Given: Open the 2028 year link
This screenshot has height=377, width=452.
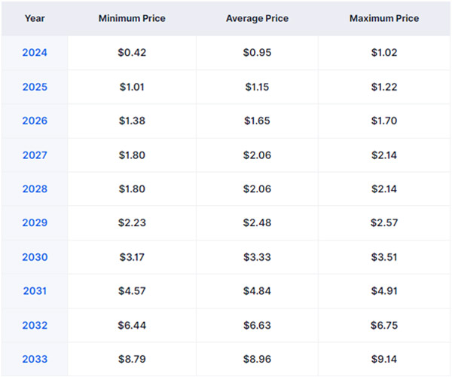Looking at the screenshot, I should 35,189.
